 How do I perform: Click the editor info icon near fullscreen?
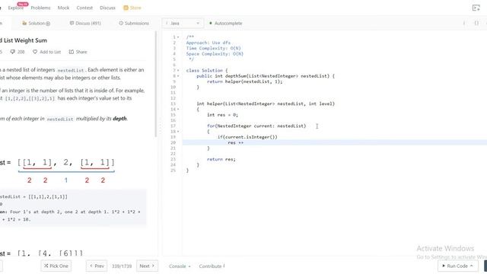(464, 23)
